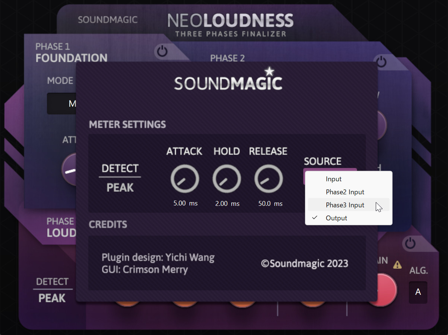Click the release value "50.0 ms"
The image size is (448, 335).
(x=270, y=204)
